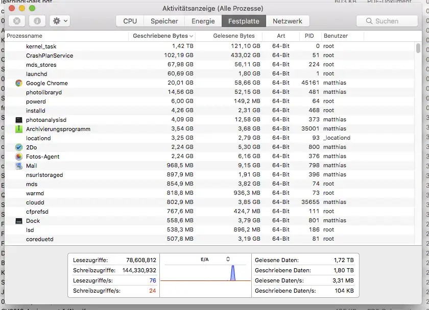429x310 pixels.
Task: Click the 2Do app icon
Action: (x=18, y=147)
